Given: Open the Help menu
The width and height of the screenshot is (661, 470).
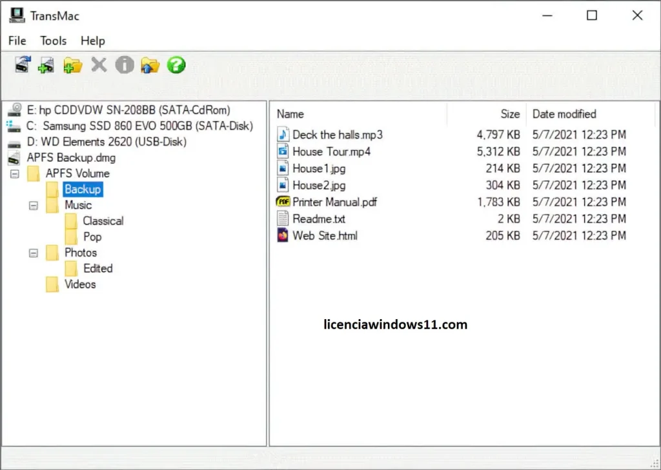Looking at the screenshot, I should click(93, 41).
